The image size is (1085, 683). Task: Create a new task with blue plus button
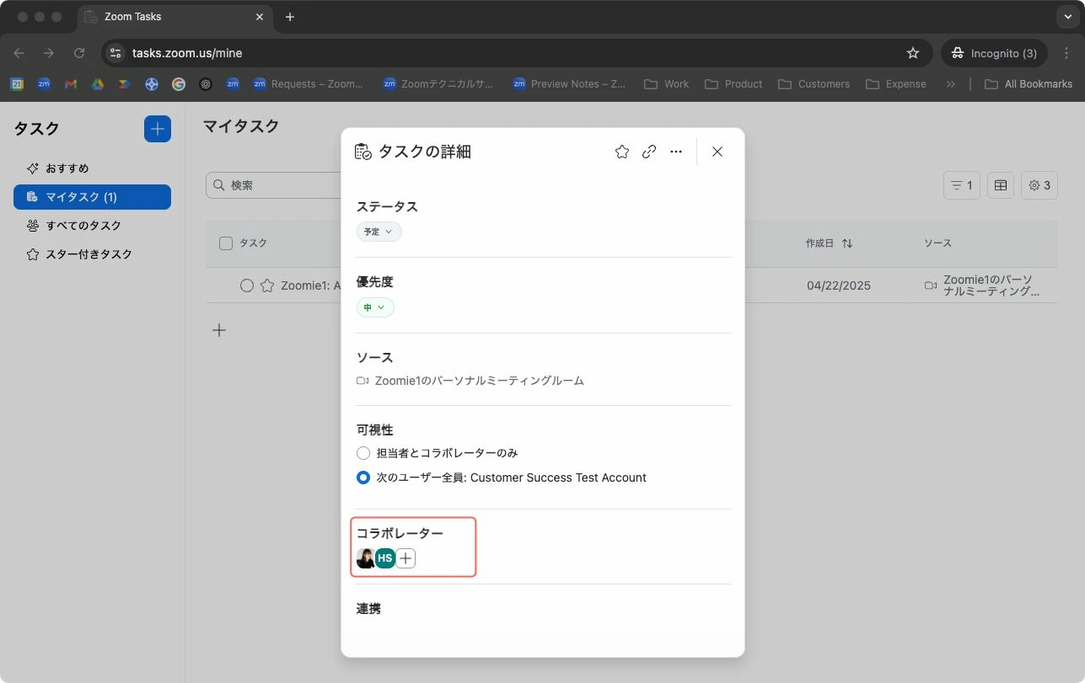point(158,129)
